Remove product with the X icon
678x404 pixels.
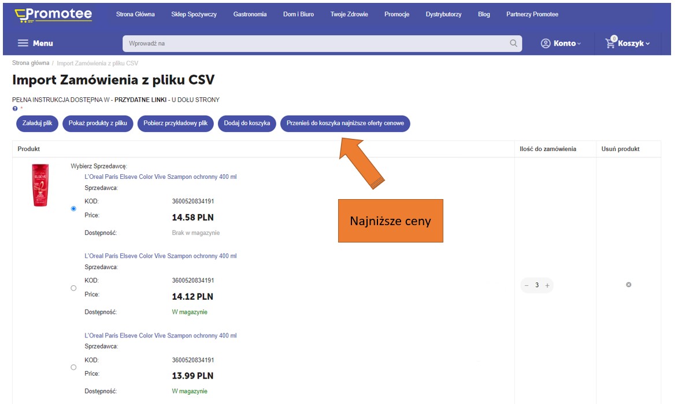(628, 285)
